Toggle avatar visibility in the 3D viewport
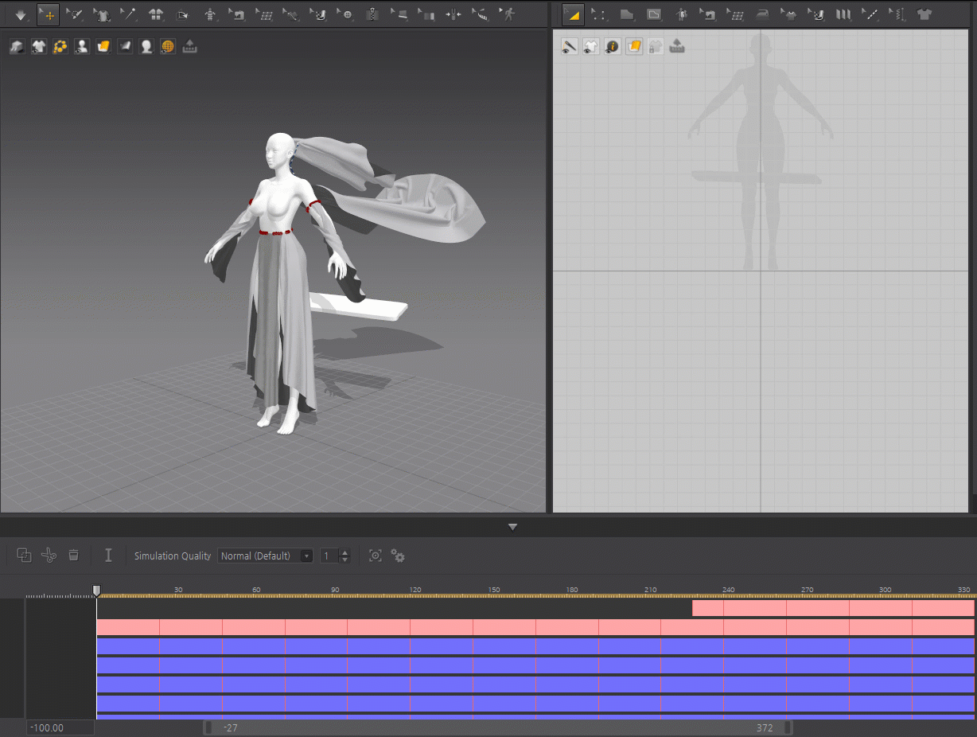 tap(81, 46)
